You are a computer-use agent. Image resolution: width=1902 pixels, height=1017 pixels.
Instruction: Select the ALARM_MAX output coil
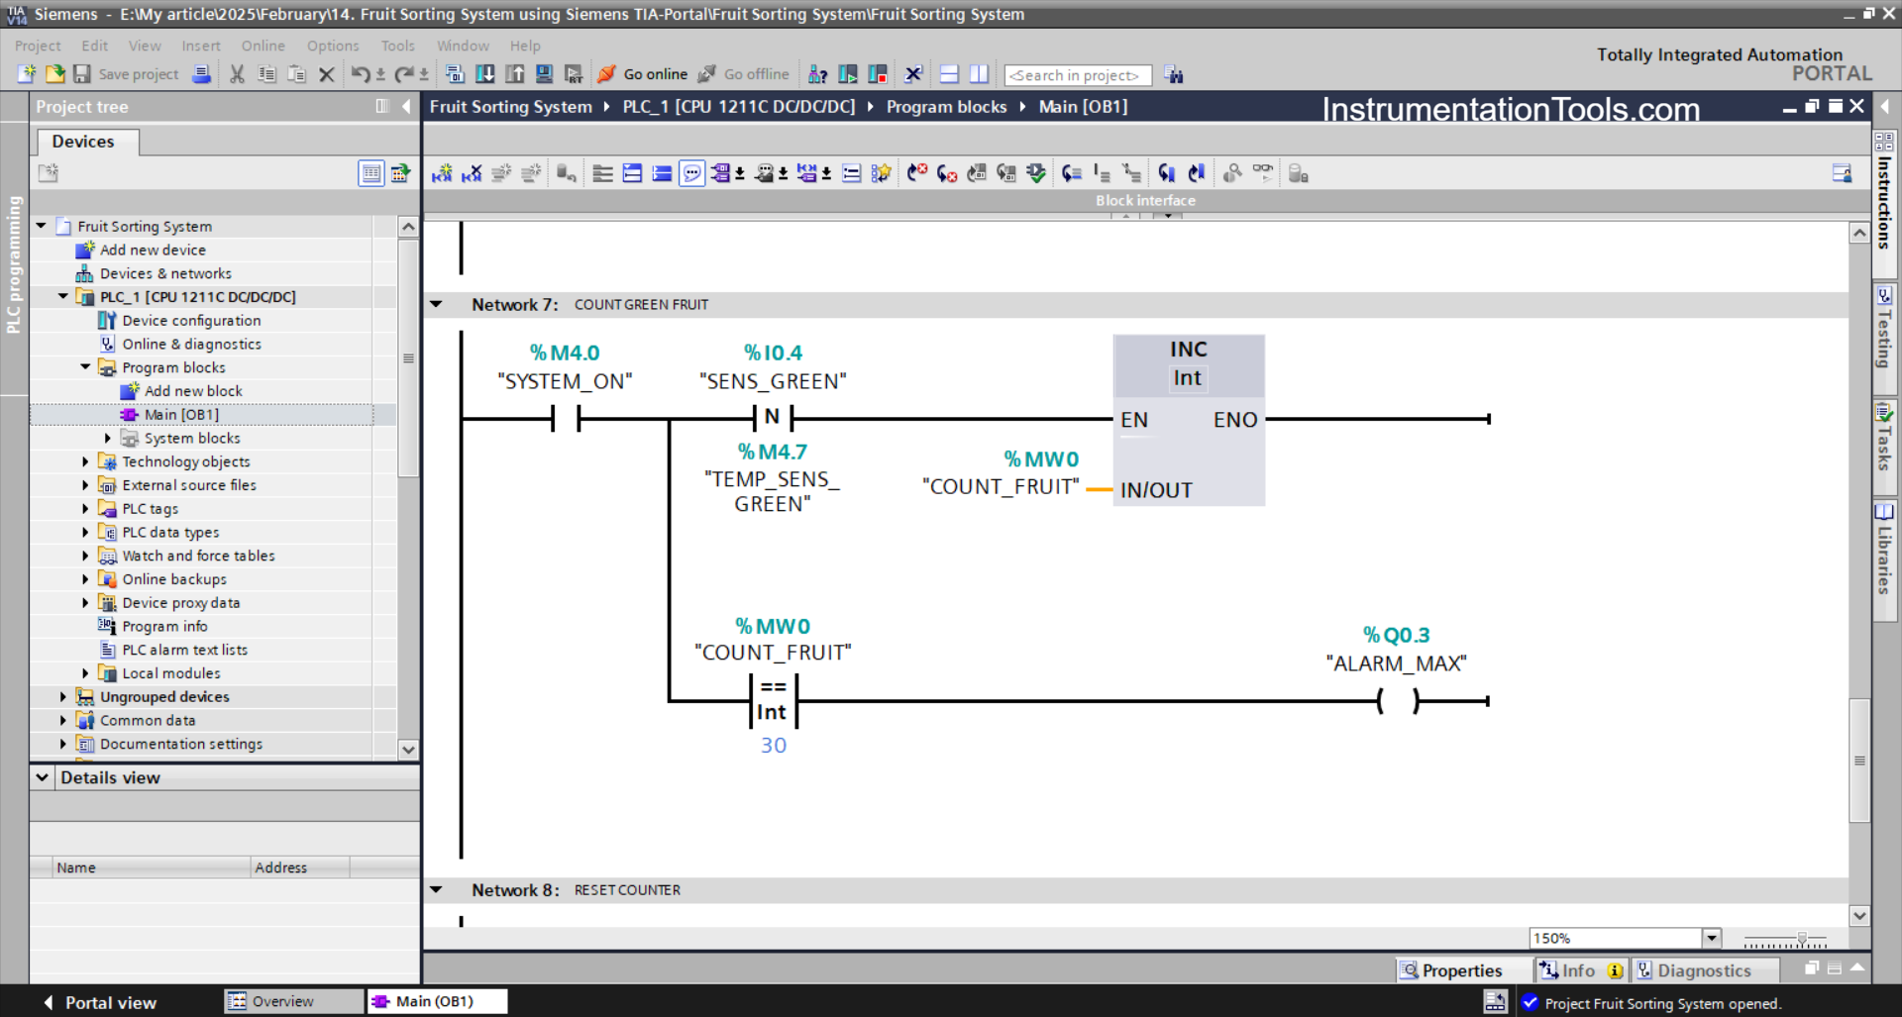coord(1398,701)
